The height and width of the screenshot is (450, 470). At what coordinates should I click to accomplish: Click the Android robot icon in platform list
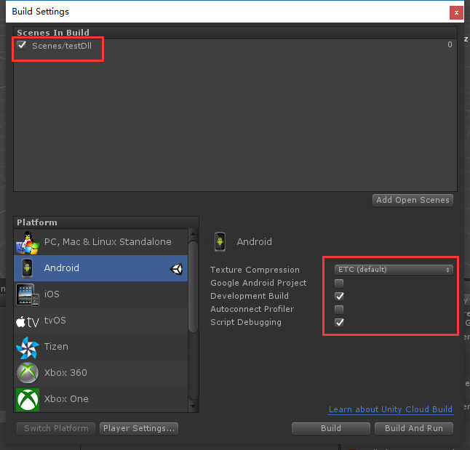click(27, 268)
